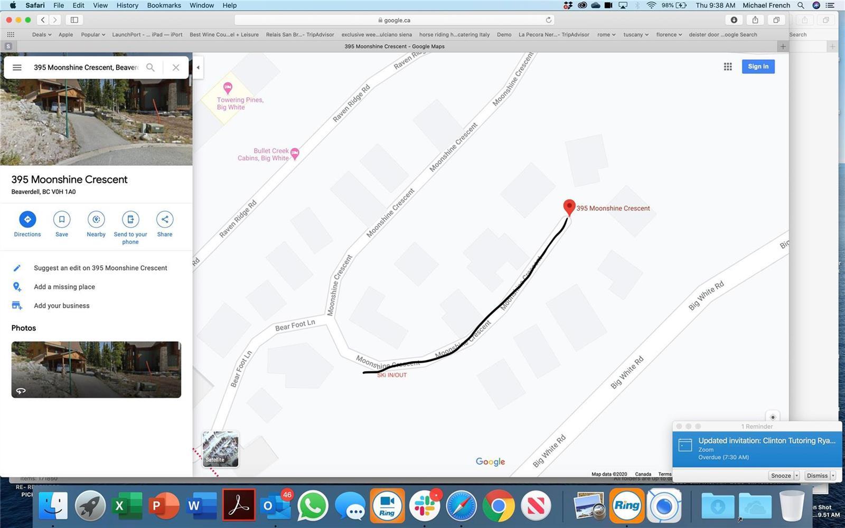Dismiss the reminder notification
The width and height of the screenshot is (845, 528).
point(816,476)
